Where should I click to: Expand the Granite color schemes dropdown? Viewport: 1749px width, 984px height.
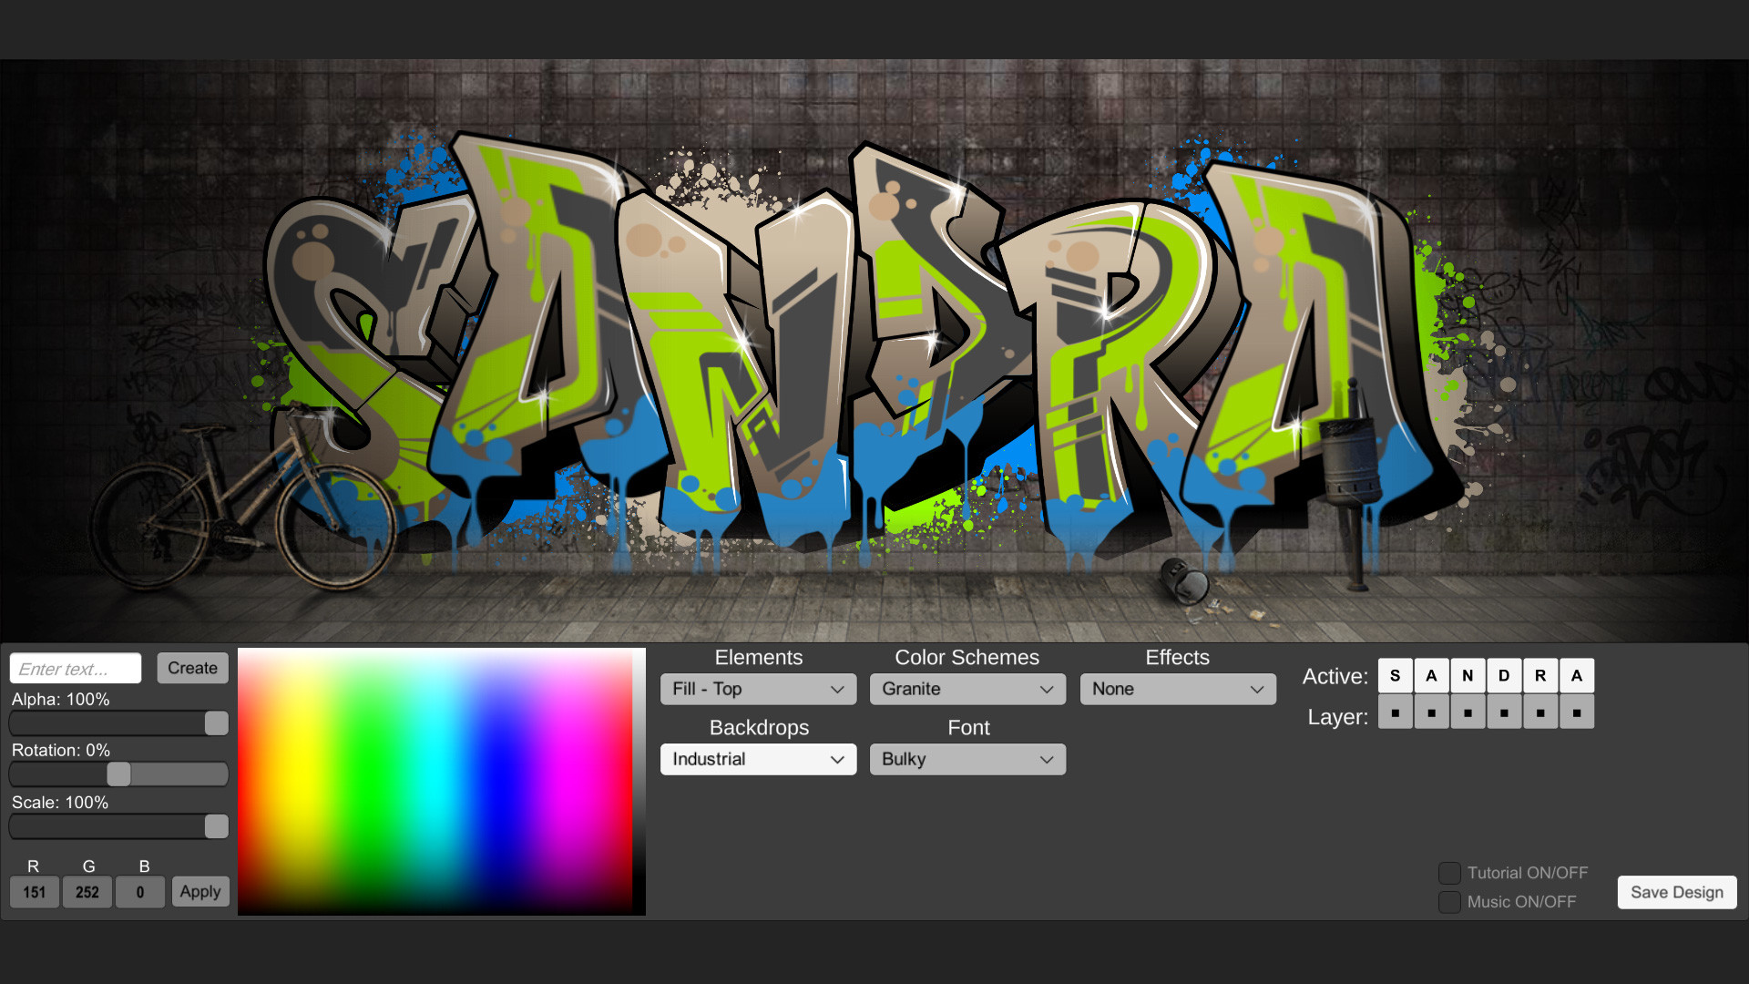pos(967,689)
